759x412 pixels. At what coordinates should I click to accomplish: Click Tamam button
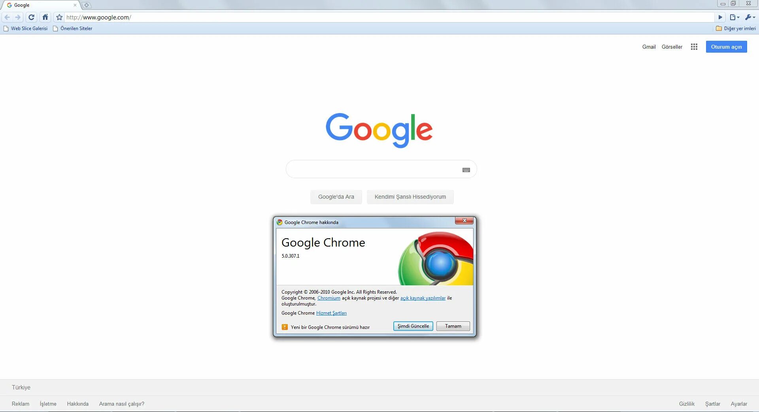[453, 326]
